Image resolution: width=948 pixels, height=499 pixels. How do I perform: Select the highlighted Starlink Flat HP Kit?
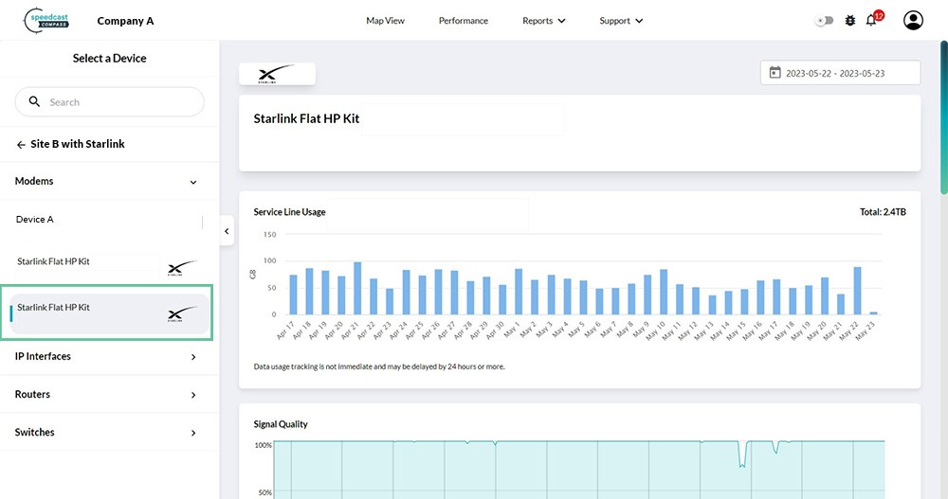click(x=109, y=312)
